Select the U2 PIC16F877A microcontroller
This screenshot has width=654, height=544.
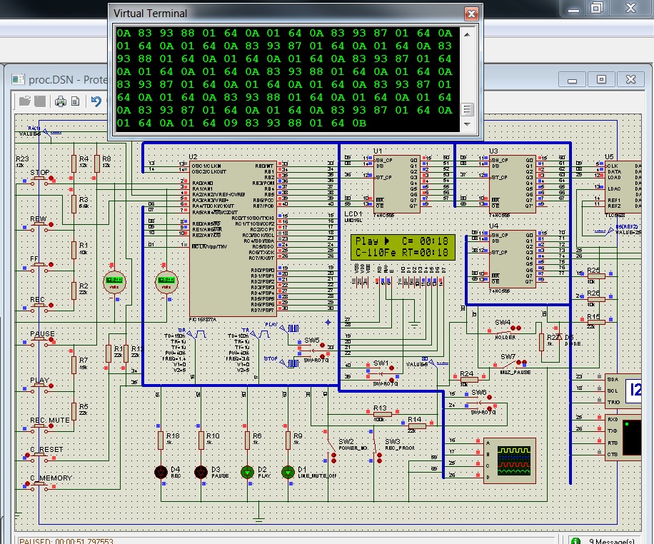coord(233,239)
